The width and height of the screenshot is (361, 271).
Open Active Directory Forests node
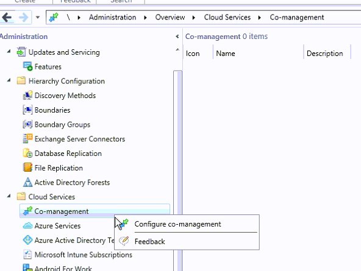point(72,183)
